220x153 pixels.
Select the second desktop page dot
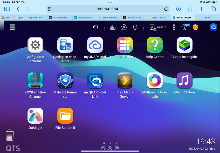coord(110,143)
